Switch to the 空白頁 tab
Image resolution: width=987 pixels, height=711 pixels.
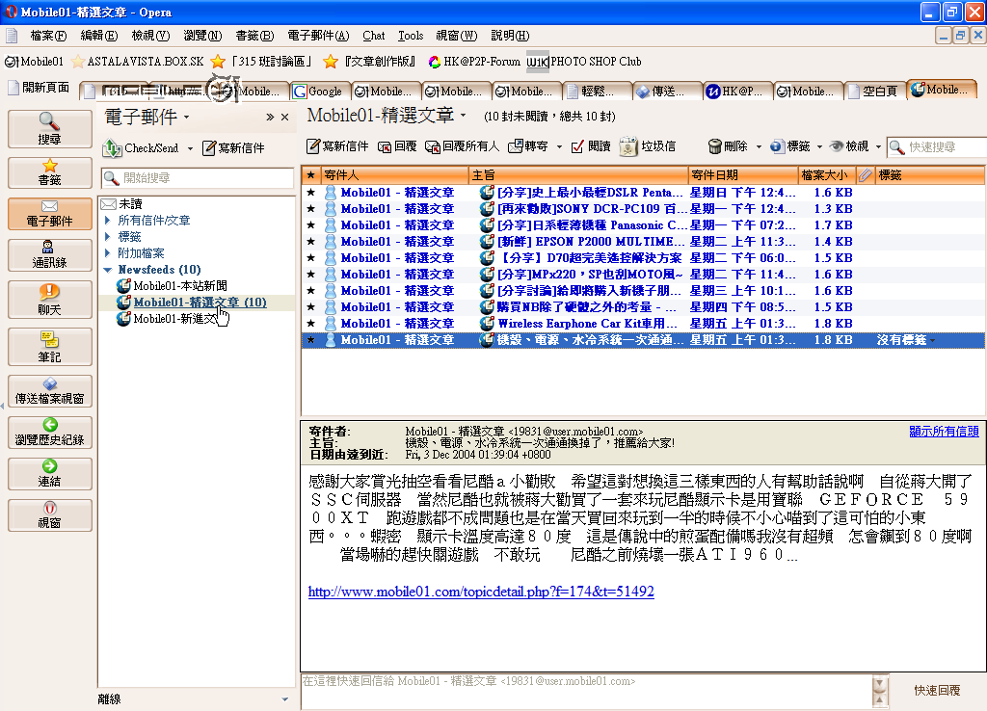point(873,92)
